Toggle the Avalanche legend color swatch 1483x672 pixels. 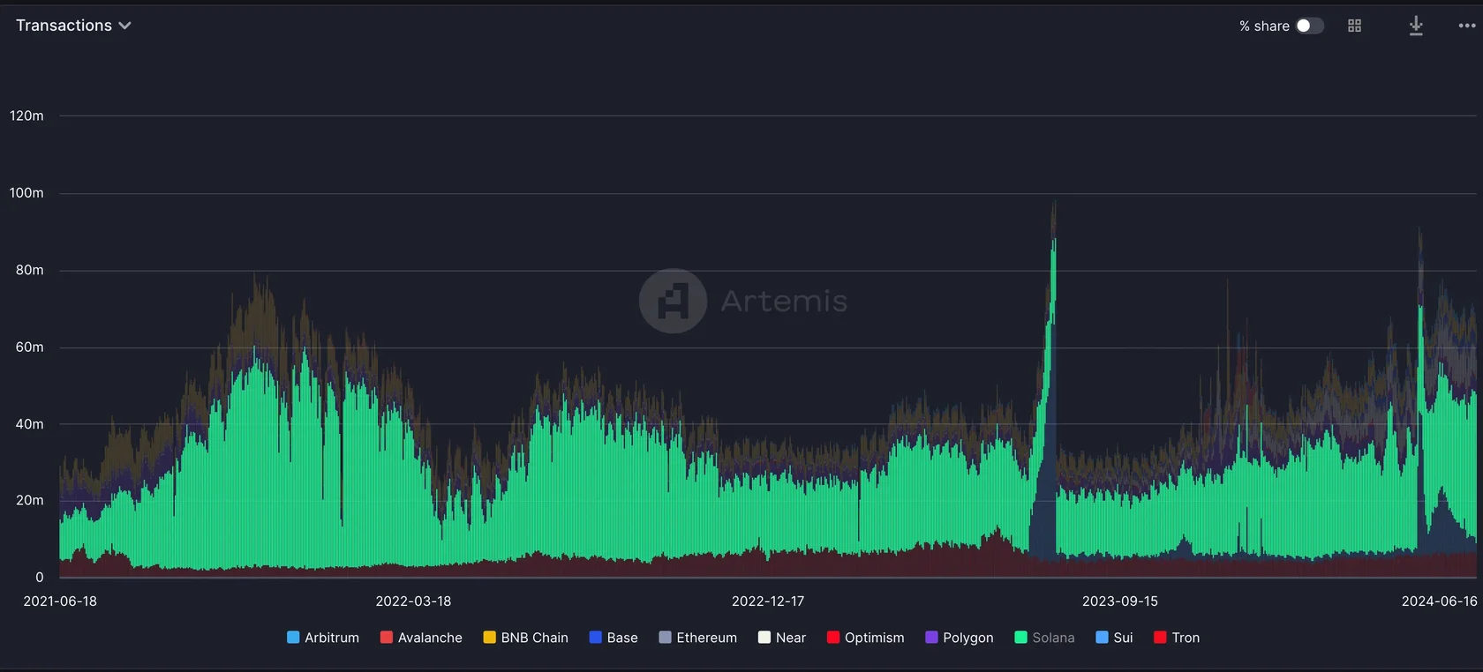pos(386,637)
